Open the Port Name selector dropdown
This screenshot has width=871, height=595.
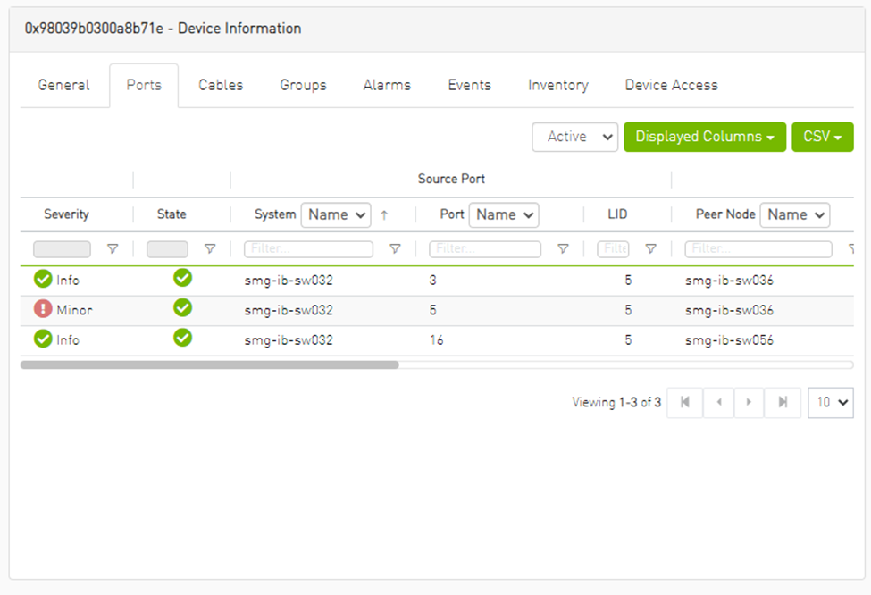point(504,214)
